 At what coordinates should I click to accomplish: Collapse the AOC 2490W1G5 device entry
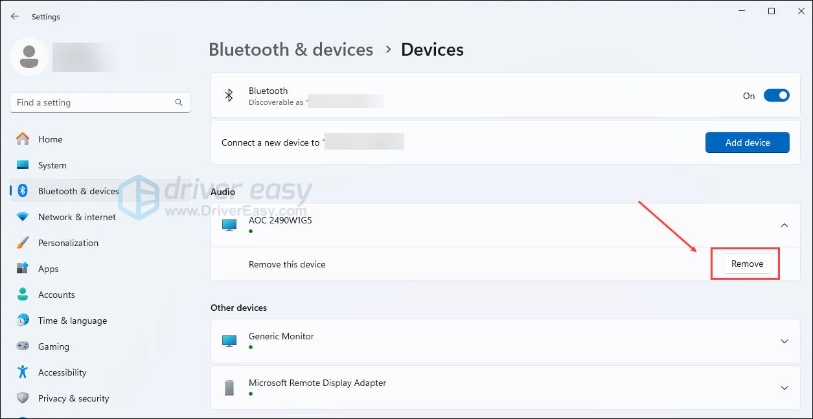coord(784,225)
